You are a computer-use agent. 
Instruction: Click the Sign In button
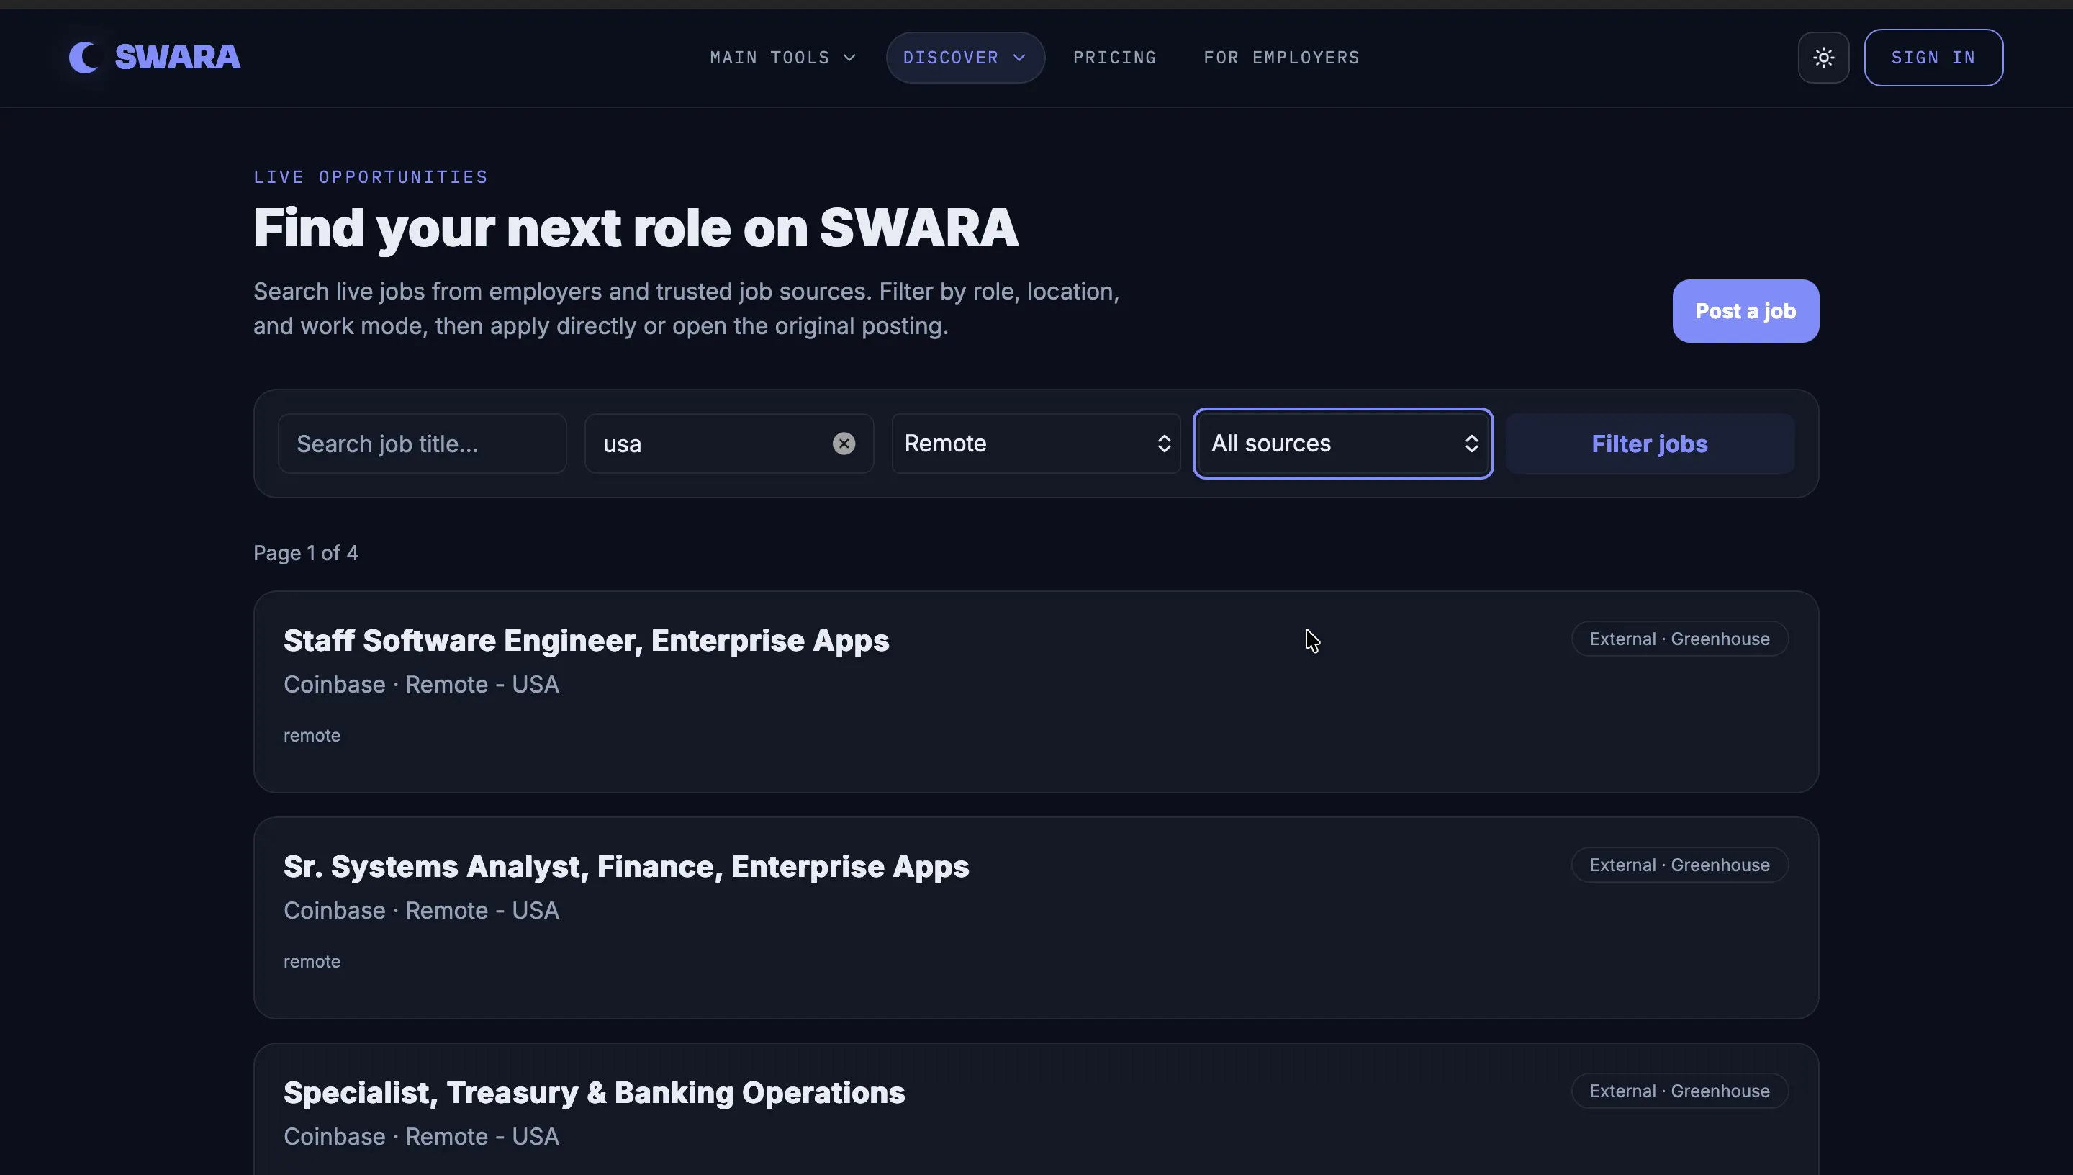pyautogui.click(x=1933, y=58)
